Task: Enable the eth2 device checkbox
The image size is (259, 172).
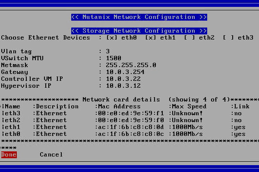Action: [190, 38]
